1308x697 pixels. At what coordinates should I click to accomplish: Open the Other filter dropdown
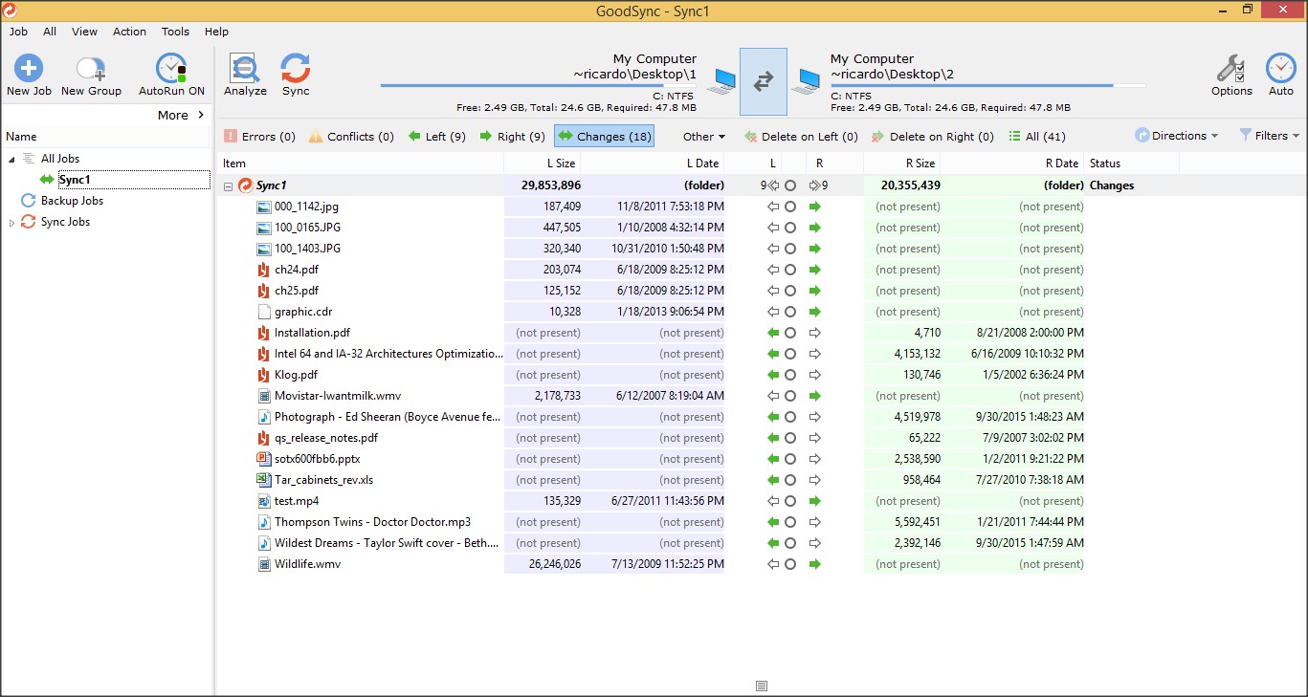click(704, 137)
